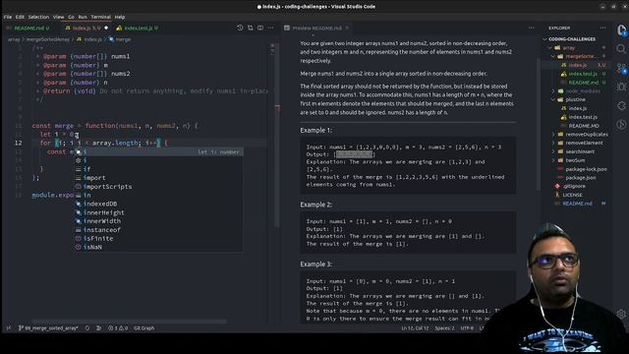Collapse the array folder
Viewport: 629px width, 354px height.
pos(569,48)
